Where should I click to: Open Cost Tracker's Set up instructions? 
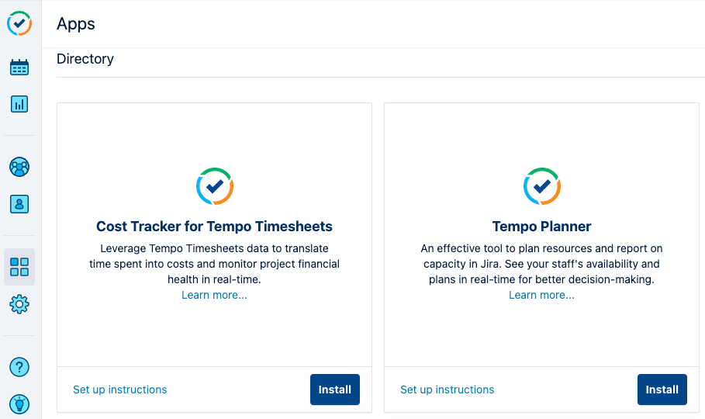pos(119,390)
